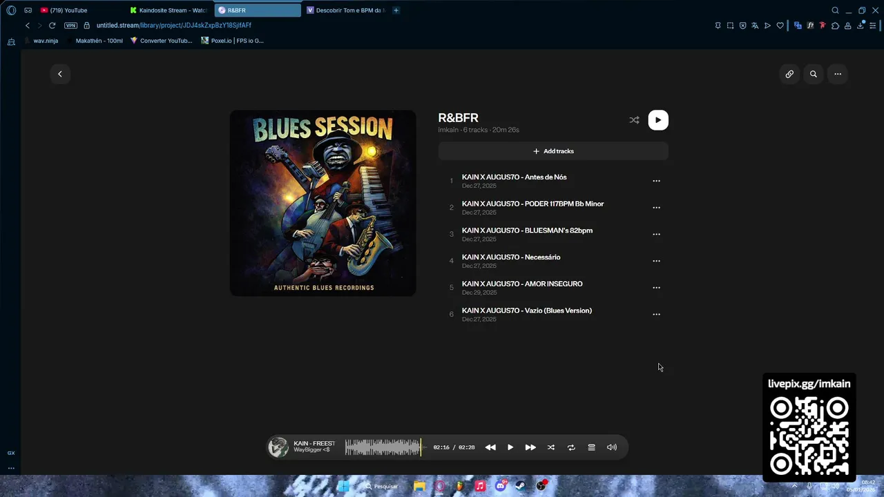Switch to the YouTube browser tab
Screen dimensions: 884x497
pos(81,10)
